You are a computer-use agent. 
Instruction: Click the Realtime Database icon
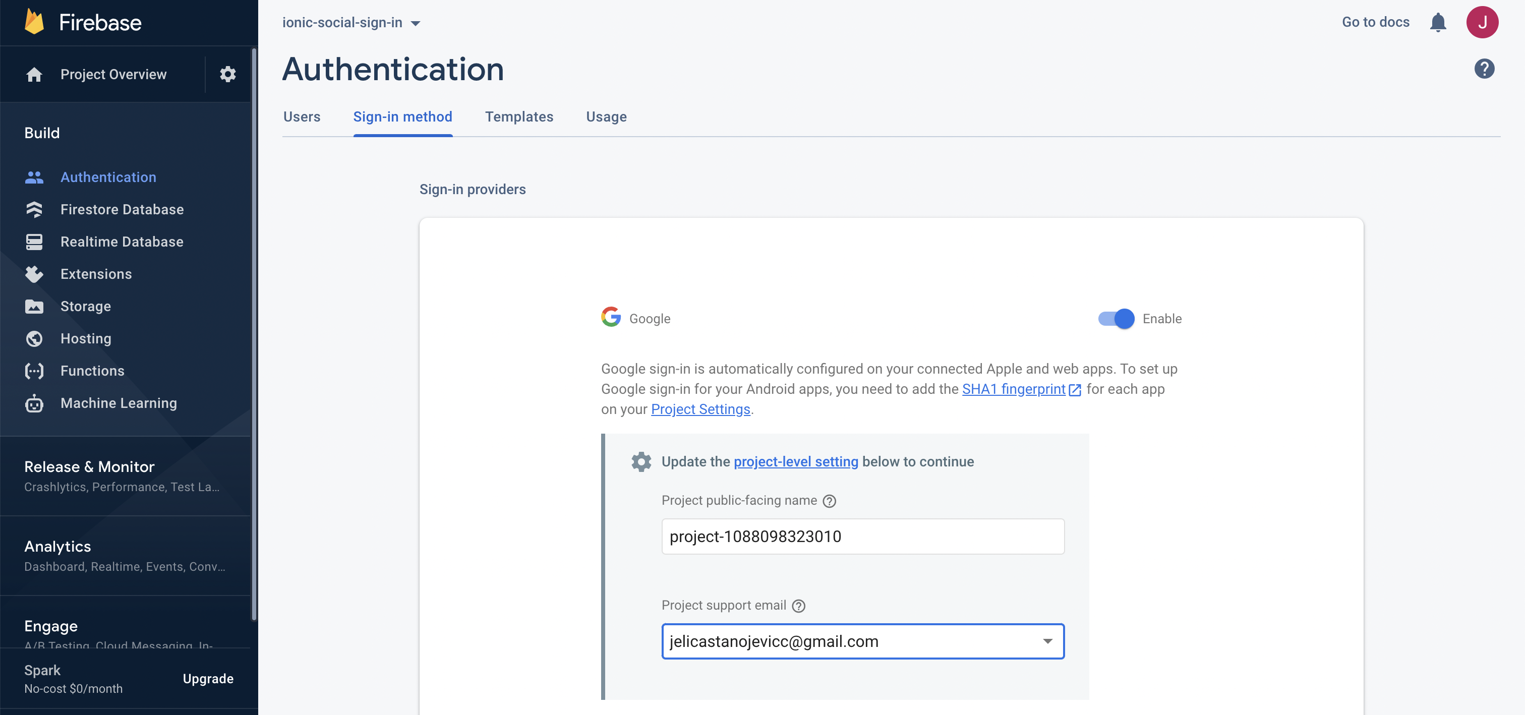pyautogui.click(x=34, y=242)
